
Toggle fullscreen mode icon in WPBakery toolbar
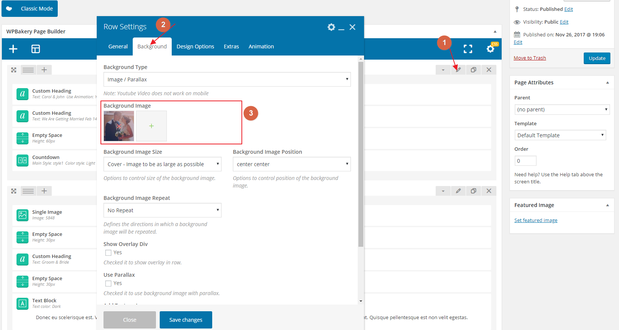[x=468, y=49]
